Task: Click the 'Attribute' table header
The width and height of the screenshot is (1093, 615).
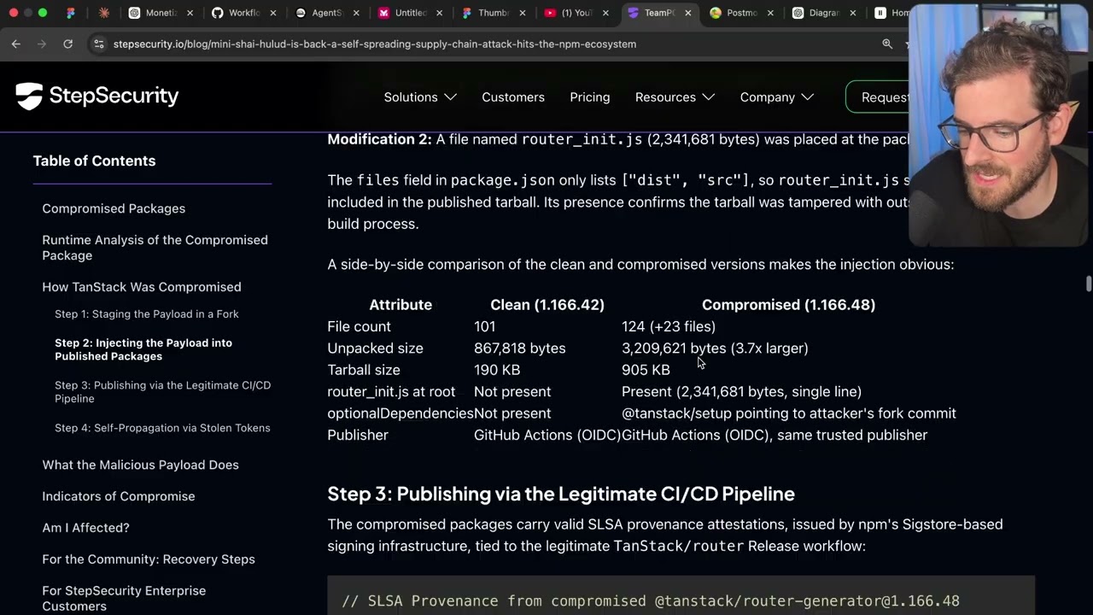Action: 400,305
